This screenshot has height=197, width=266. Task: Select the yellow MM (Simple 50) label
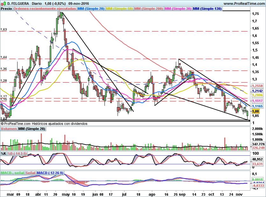pyautogui.click(x=119, y=9)
